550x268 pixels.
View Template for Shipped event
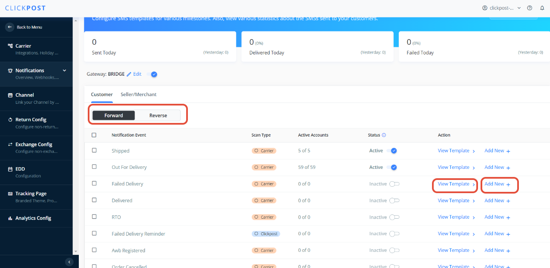tap(456, 151)
